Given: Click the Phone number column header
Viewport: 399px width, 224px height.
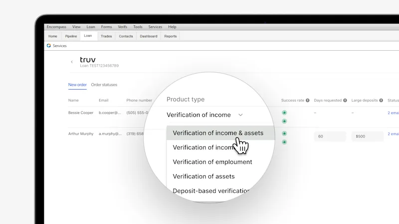Looking at the screenshot, I should 139,101.
